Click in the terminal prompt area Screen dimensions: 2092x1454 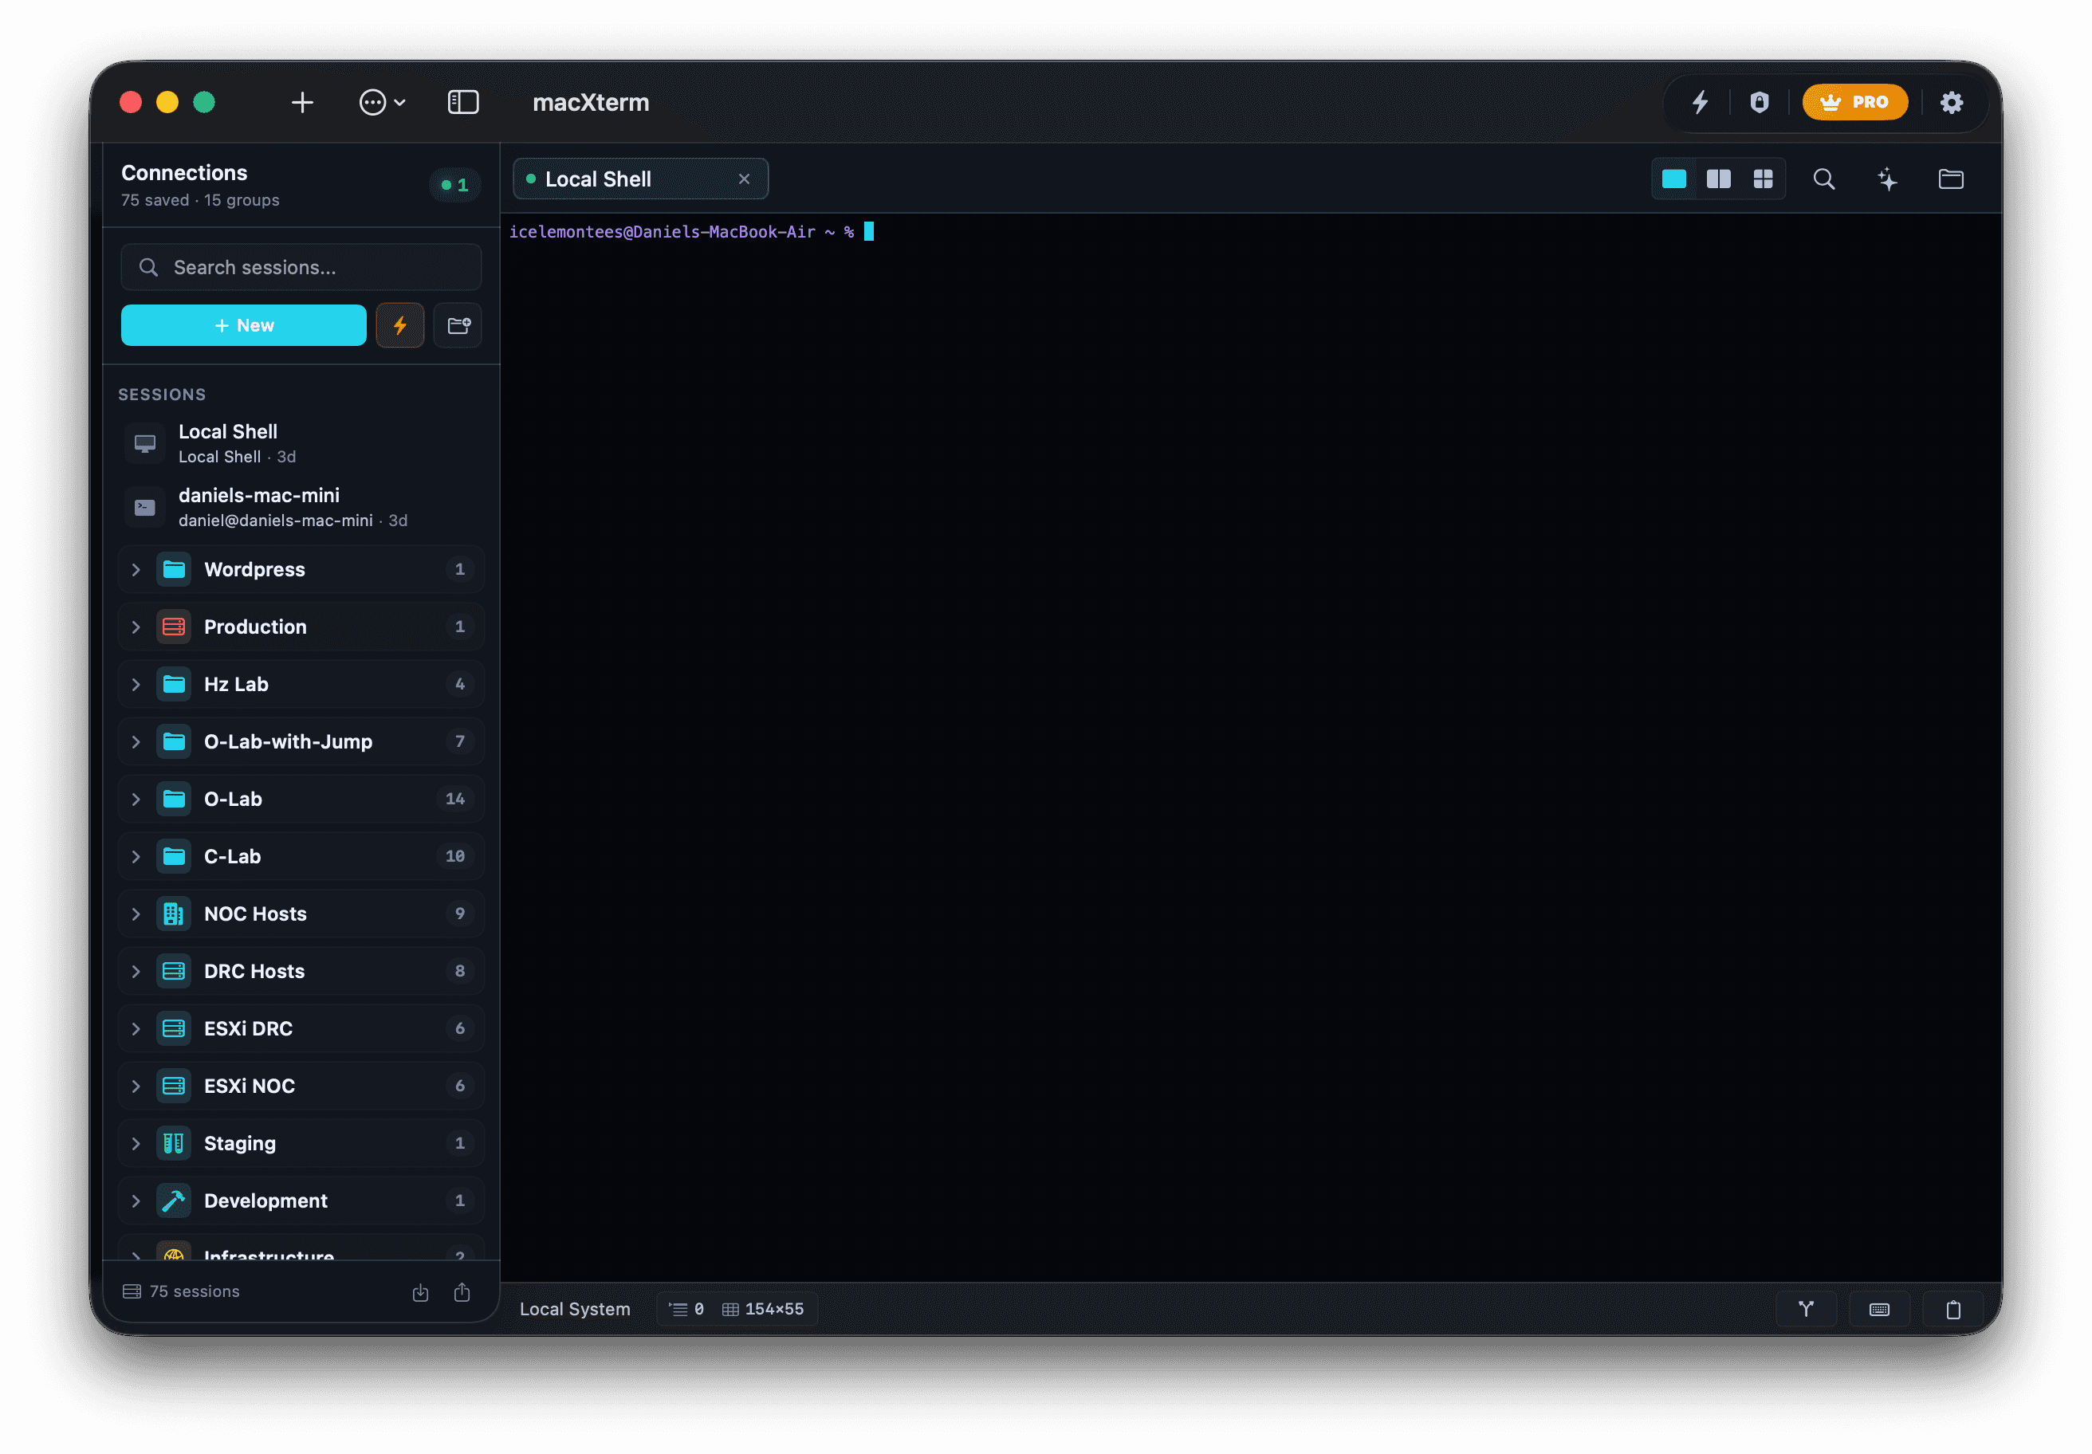pyautogui.click(x=1250, y=747)
